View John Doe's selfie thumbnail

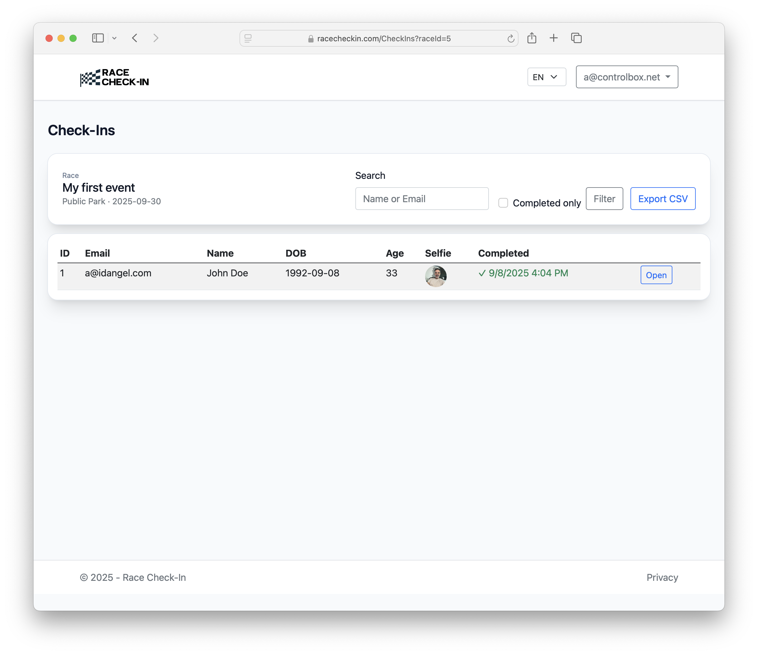tap(435, 276)
